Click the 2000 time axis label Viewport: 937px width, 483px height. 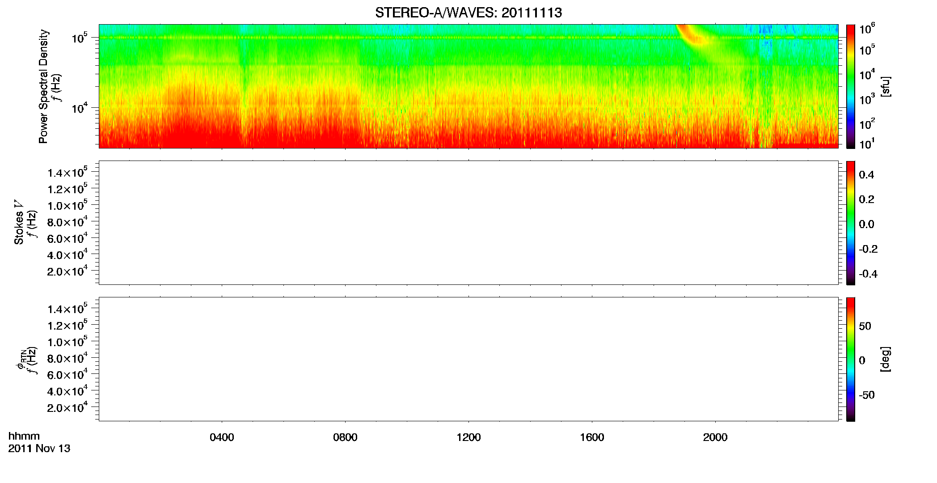(715, 437)
